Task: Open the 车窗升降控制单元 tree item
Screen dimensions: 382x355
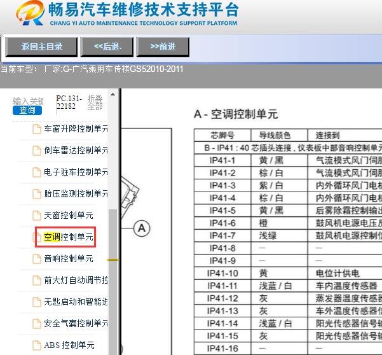Action: pyautogui.click(x=76, y=129)
